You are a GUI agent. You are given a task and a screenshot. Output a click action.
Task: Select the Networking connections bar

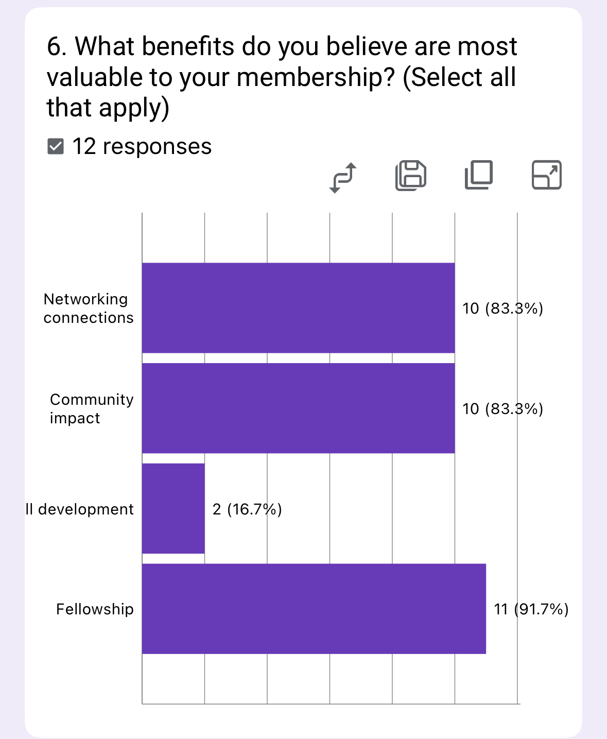(298, 308)
